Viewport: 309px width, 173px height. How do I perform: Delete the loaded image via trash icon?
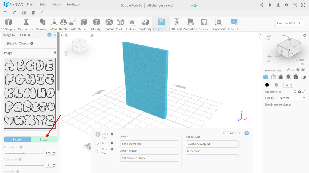coord(55,53)
